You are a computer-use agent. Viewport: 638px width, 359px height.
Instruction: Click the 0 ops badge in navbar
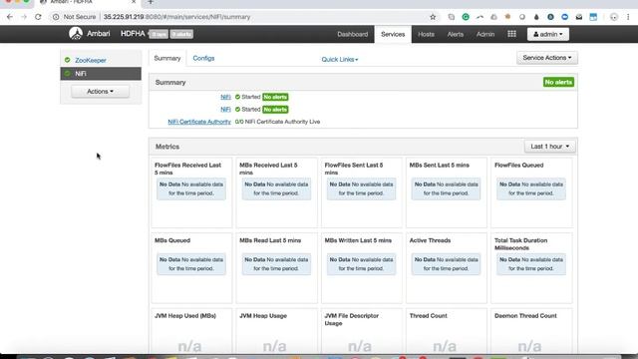coord(159,34)
